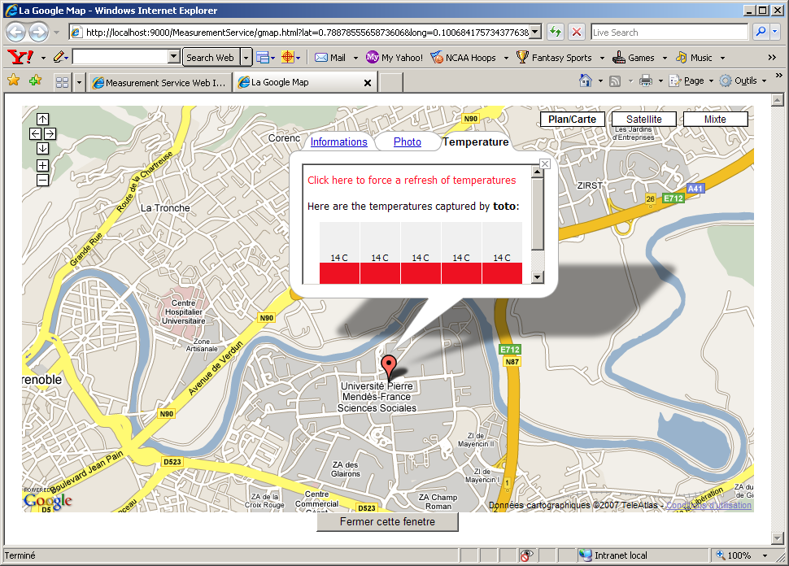Click Add to Favorites green plus star
This screenshot has height=566, width=789.
35,81
